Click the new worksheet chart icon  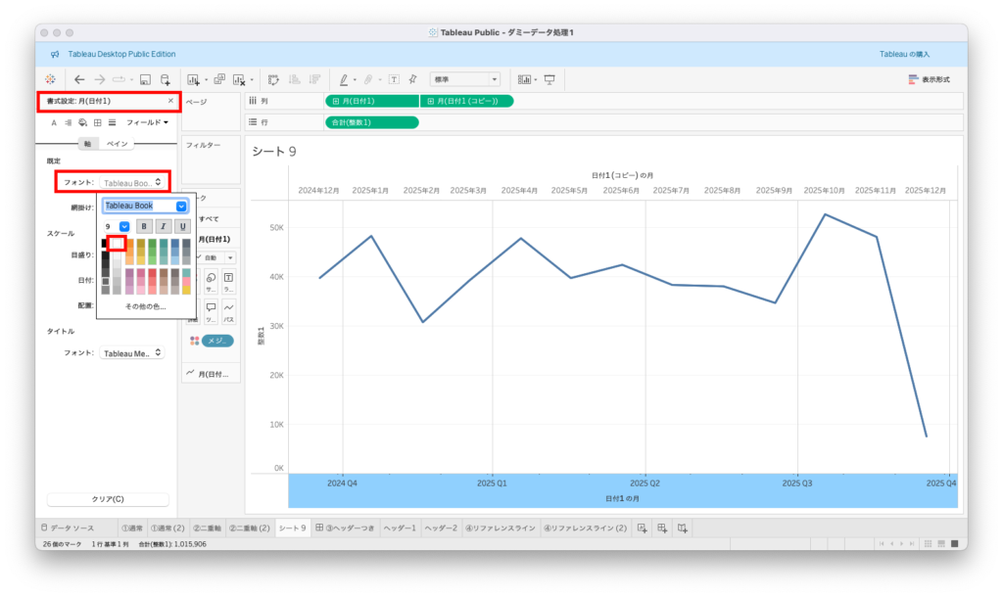[x=193, y=79]
